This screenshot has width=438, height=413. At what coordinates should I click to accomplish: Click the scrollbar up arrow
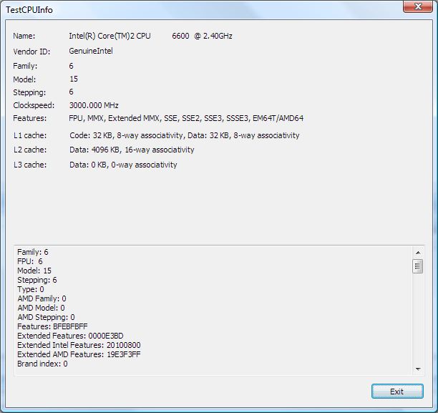pos(418,253)
